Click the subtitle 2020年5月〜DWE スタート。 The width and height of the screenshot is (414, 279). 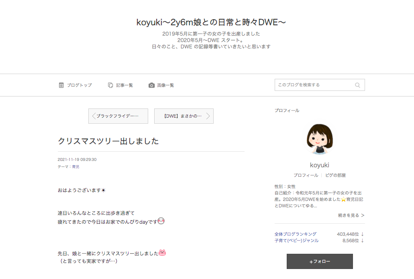(210, 40)
